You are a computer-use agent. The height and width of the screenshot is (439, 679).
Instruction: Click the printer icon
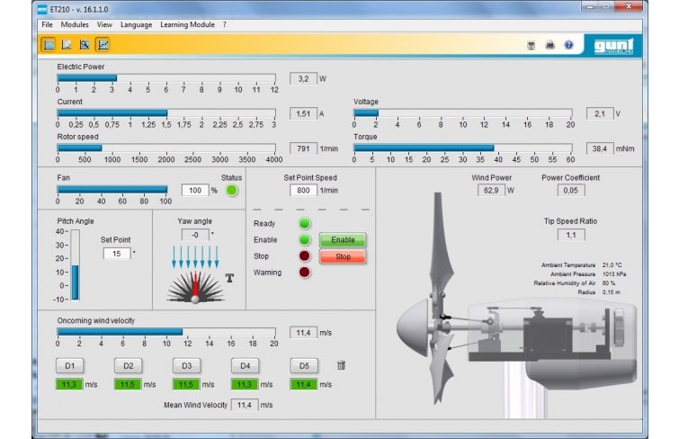(550, 45)
